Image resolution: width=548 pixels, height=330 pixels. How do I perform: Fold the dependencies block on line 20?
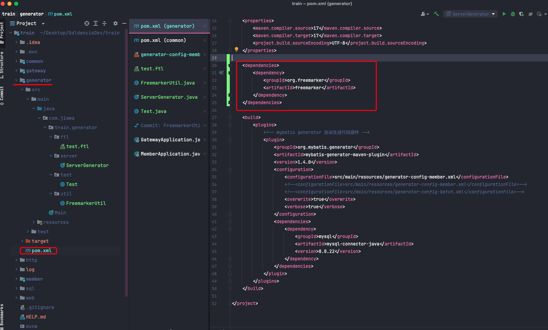tap(230, 65)
